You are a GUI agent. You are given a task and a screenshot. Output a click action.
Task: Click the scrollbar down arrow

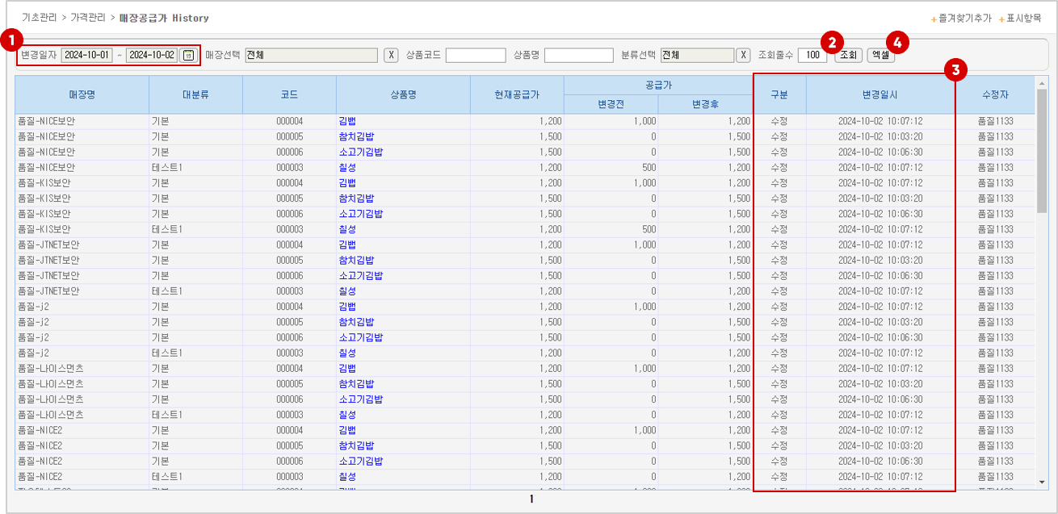pos(1042,483)
